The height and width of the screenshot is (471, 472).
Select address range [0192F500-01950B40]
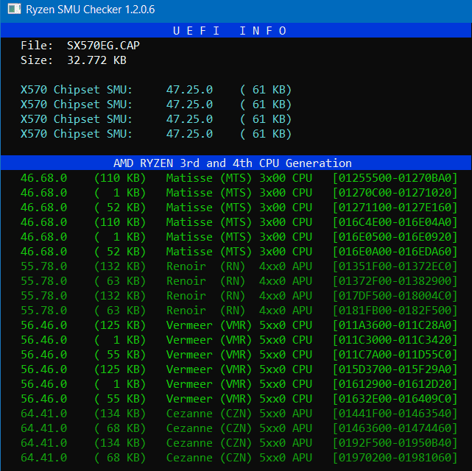[395, 443]
